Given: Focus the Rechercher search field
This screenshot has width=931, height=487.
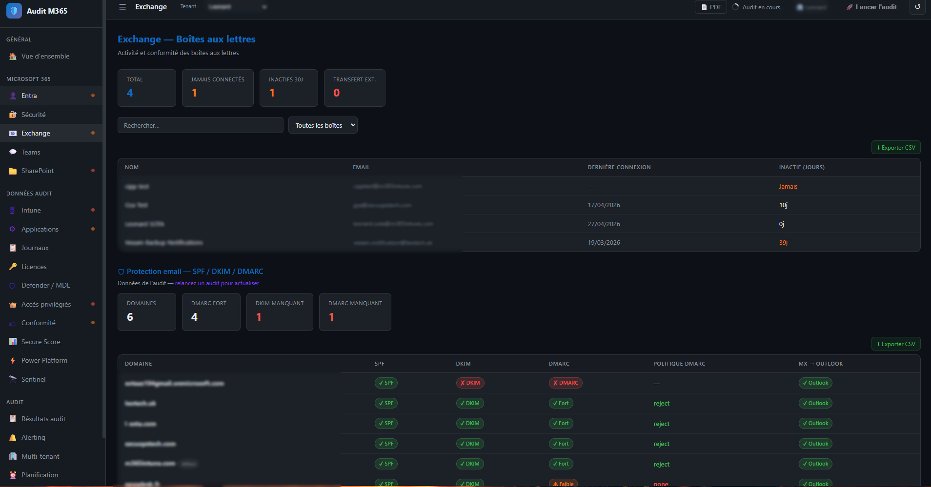Looking at the screenshot, I should (x=200, y=125).
